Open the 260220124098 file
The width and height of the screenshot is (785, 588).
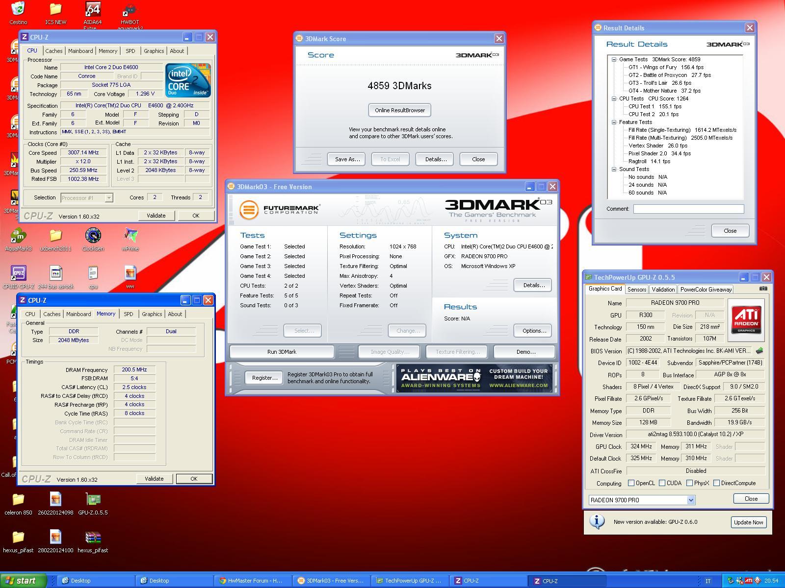point(55,503)
